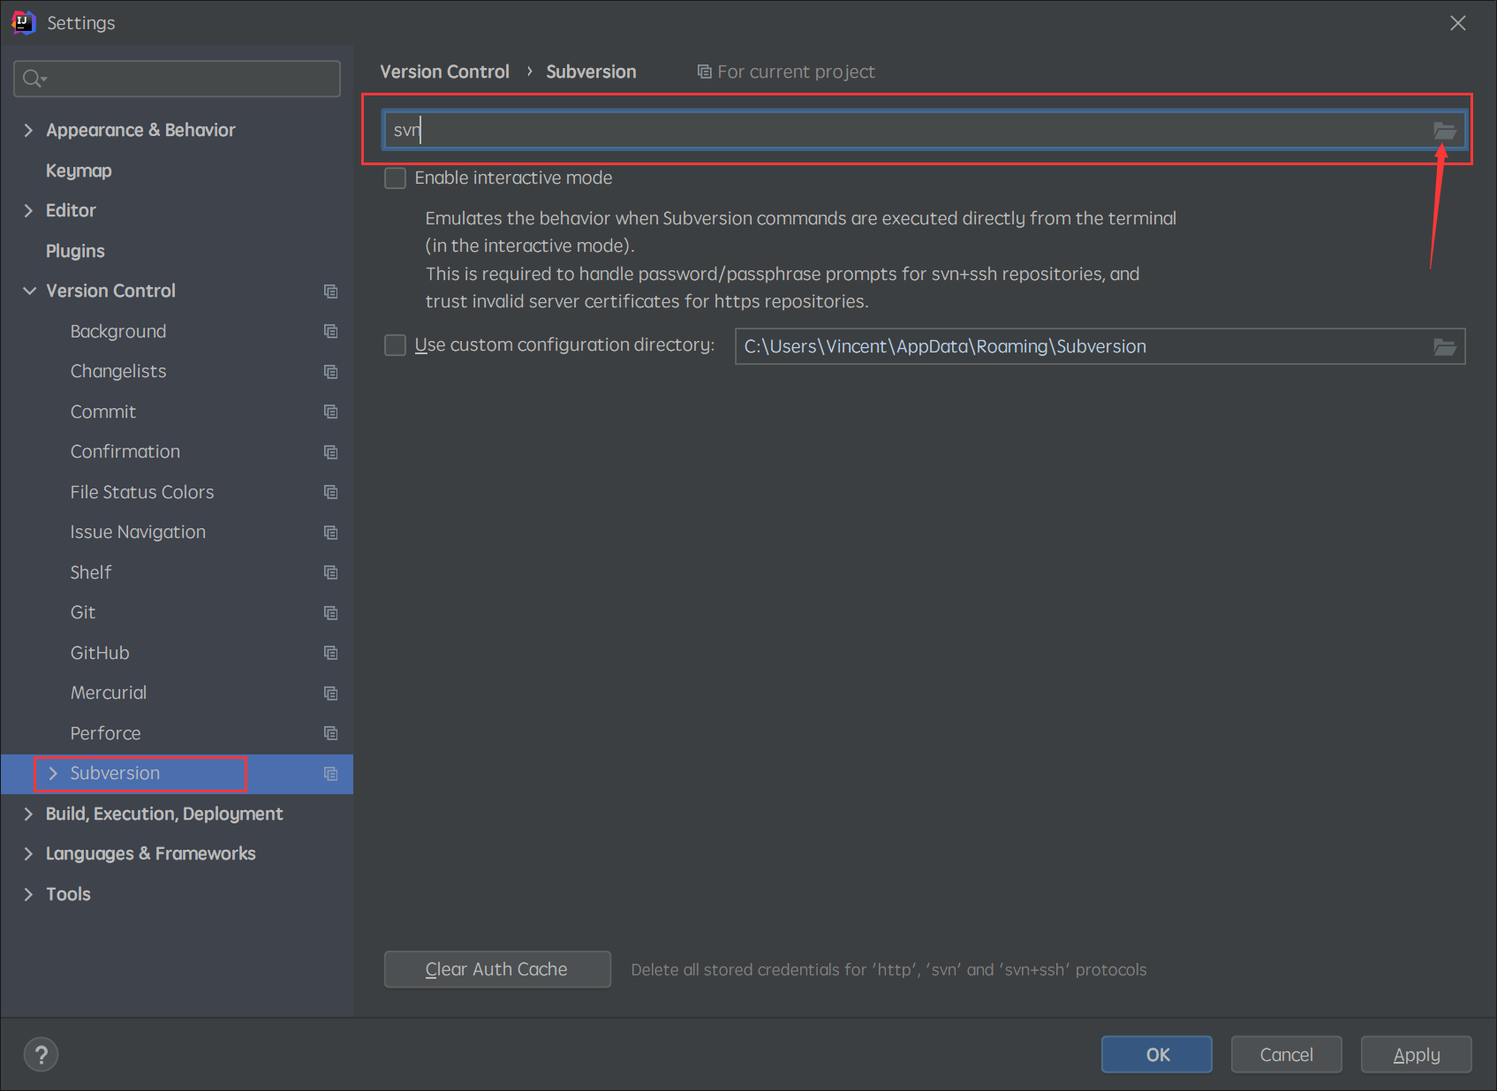
Task: Click the project-level icon next to Commit
Action: [331, 412]
